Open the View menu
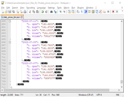Image resolution: width=124 pixels, height=97 pixels. pyautogui.click(x=22, y=8)
